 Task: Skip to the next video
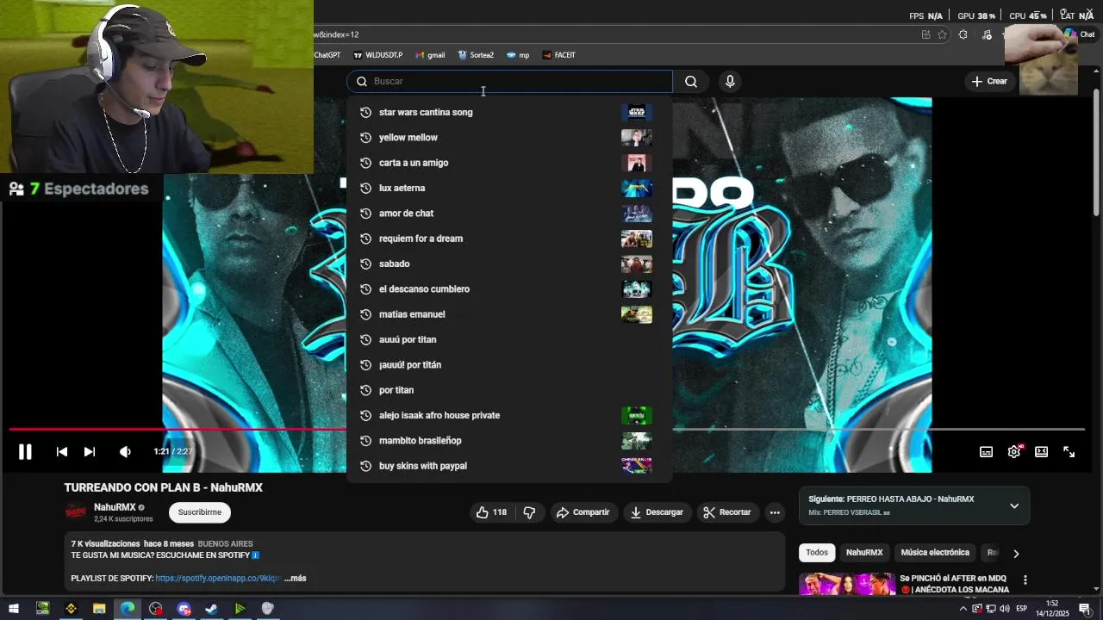90,451
